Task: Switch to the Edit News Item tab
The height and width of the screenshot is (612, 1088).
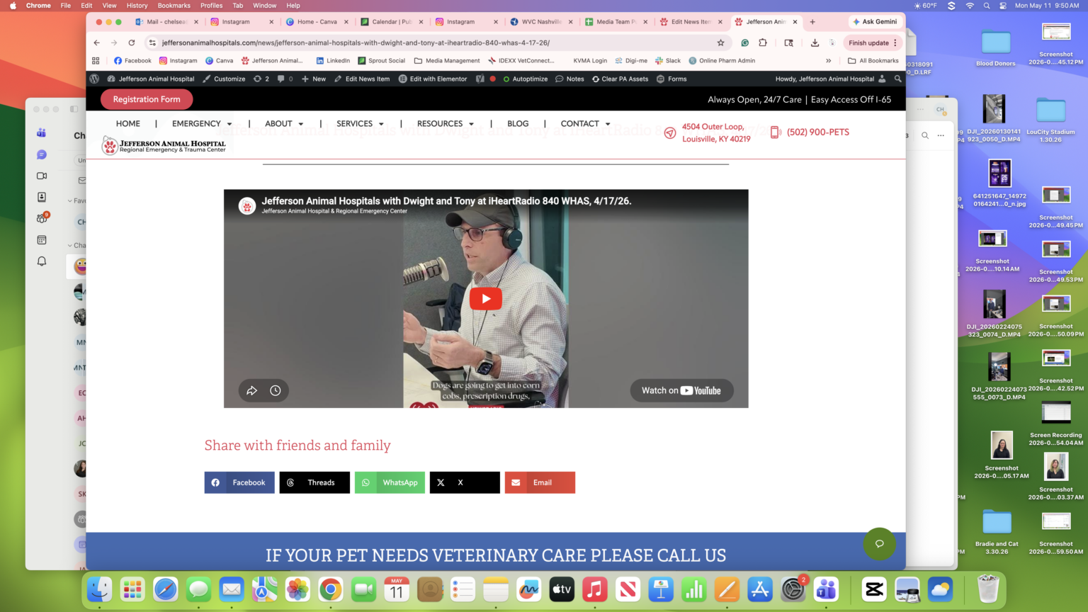Action: coord(691,22)
